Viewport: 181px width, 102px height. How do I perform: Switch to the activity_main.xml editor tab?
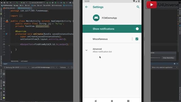[9, 8]
